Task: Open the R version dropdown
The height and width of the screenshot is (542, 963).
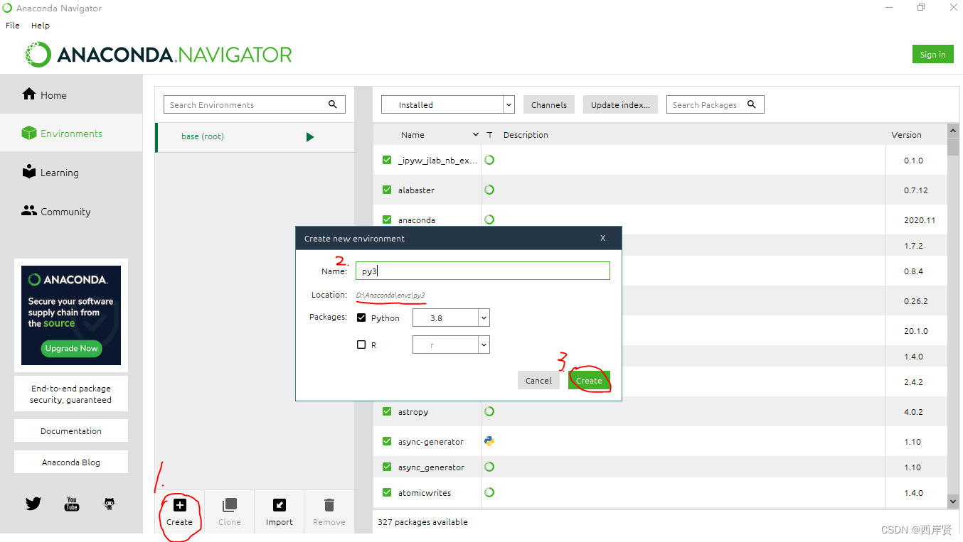Action: (x=451, y=345)
